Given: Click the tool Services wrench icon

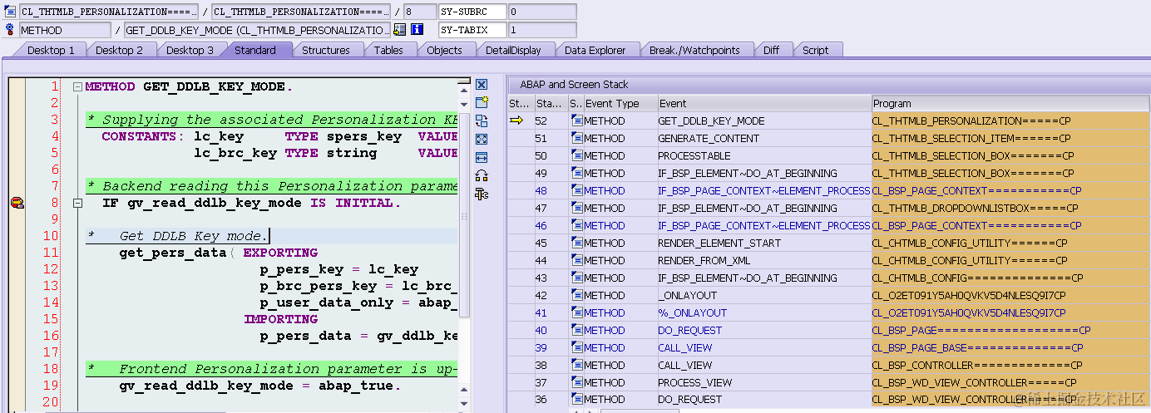Looking at the screenshot, I should (482, 194).
